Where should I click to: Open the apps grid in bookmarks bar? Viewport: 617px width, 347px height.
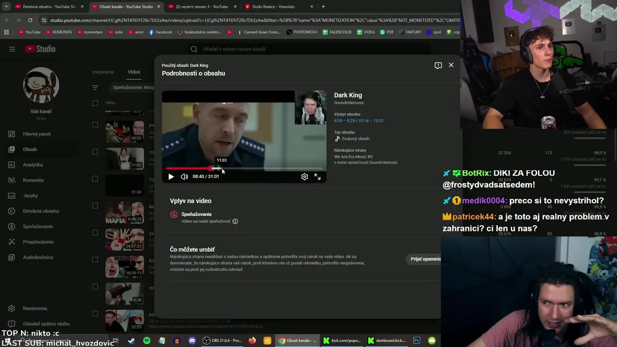(6, 32)
